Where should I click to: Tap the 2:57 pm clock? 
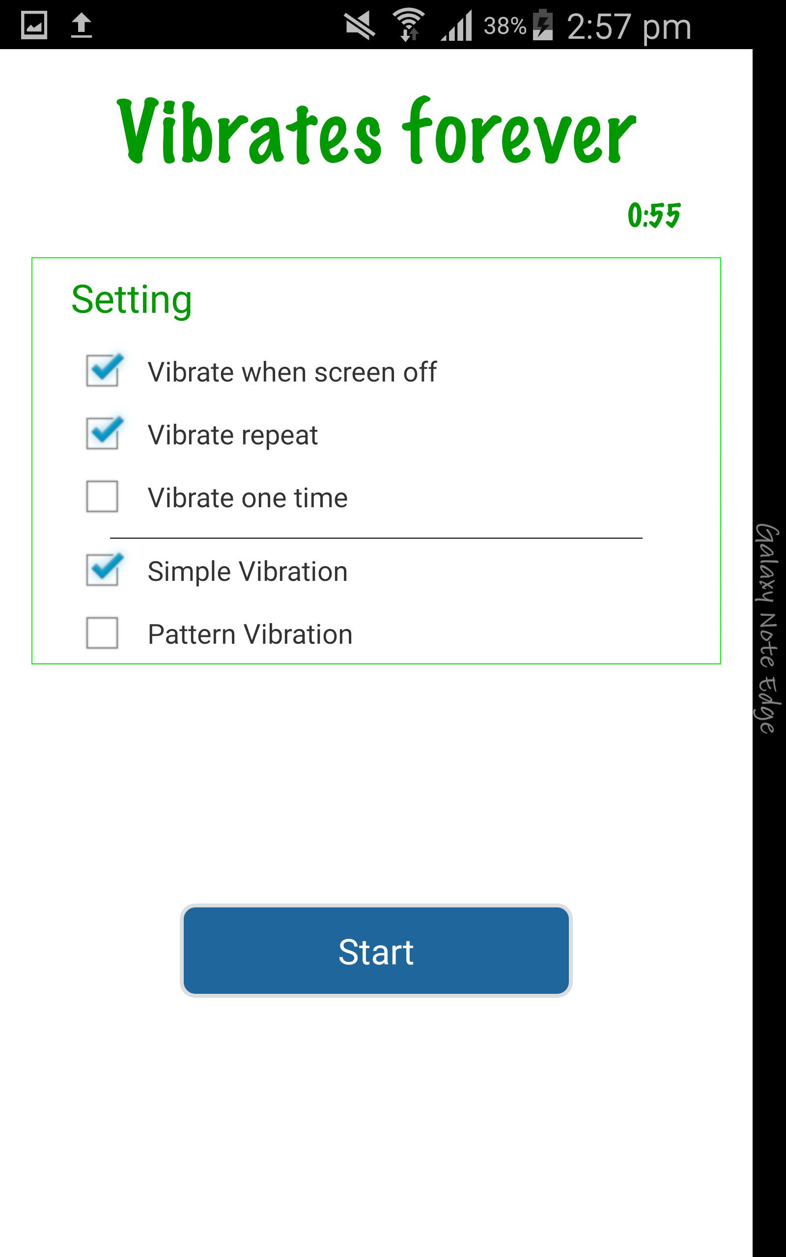click(x=628, y=27)
